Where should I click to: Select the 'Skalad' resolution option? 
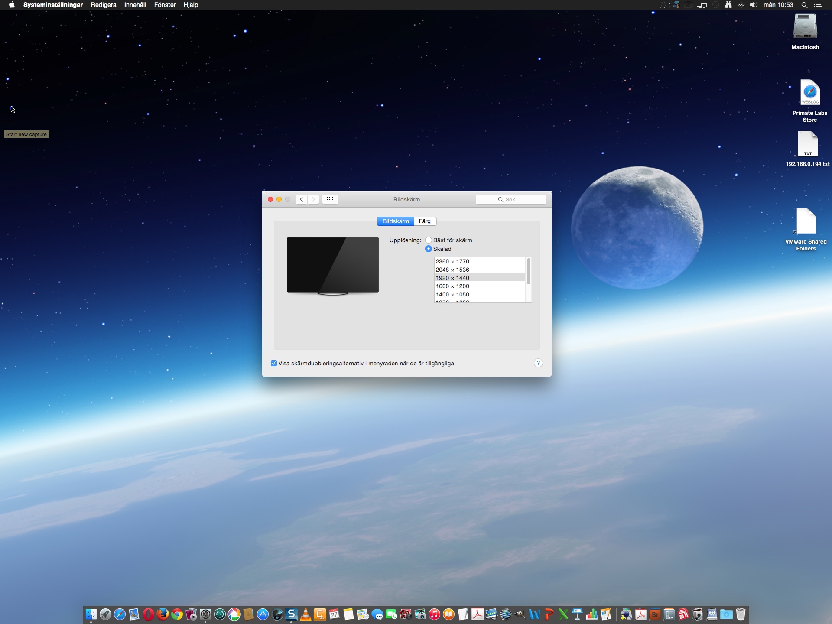pos(428,249)
